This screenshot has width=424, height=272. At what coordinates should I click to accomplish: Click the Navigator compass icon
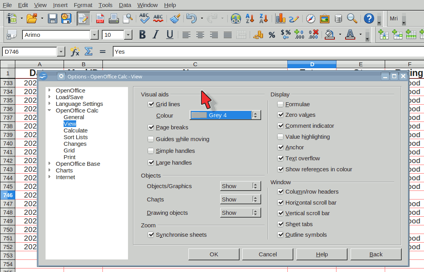pos(311,18)
